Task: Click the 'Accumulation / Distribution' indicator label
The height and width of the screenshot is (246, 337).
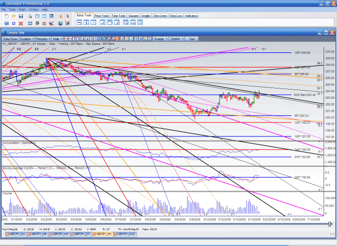Action: pos(19,143)
